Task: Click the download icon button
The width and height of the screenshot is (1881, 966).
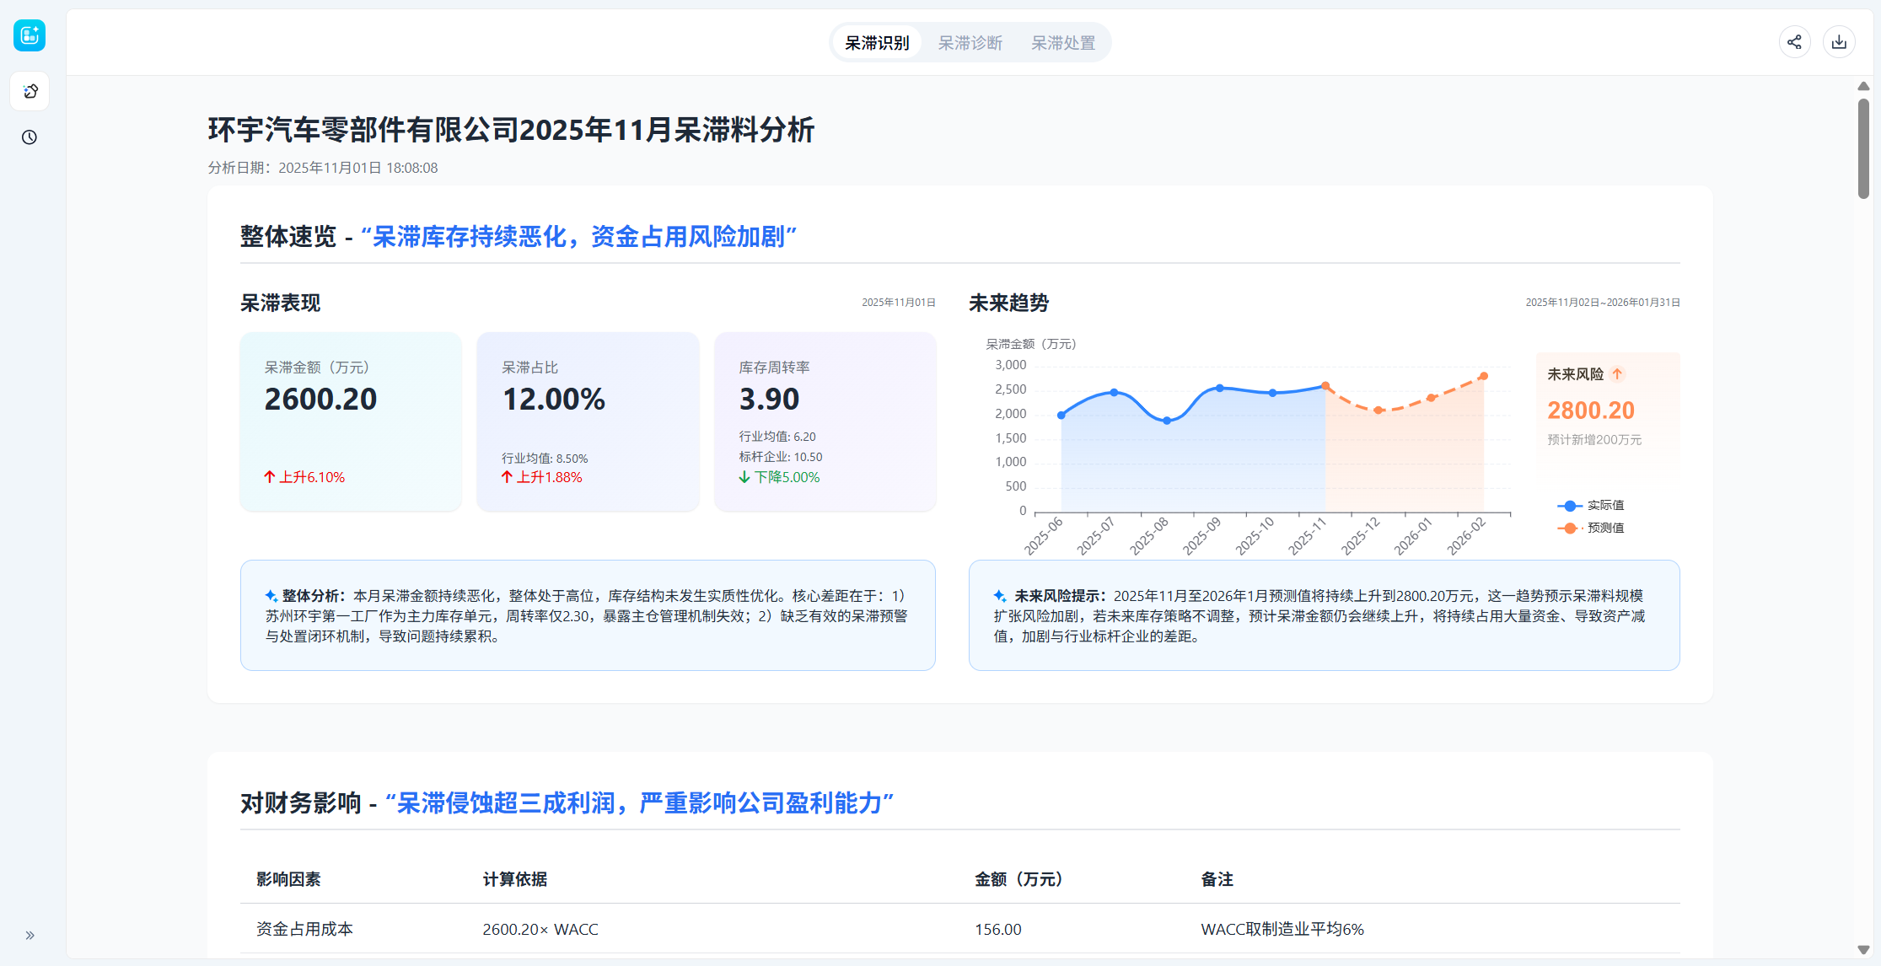Action: 1839,42
